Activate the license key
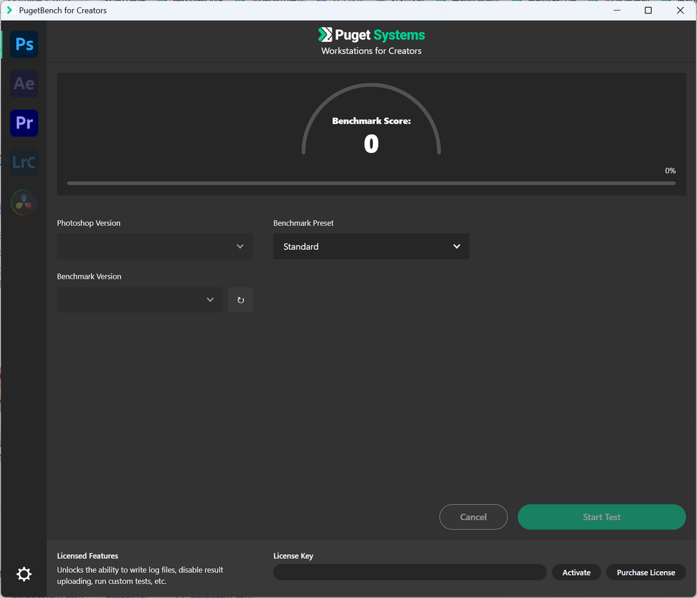 point(576,572)
